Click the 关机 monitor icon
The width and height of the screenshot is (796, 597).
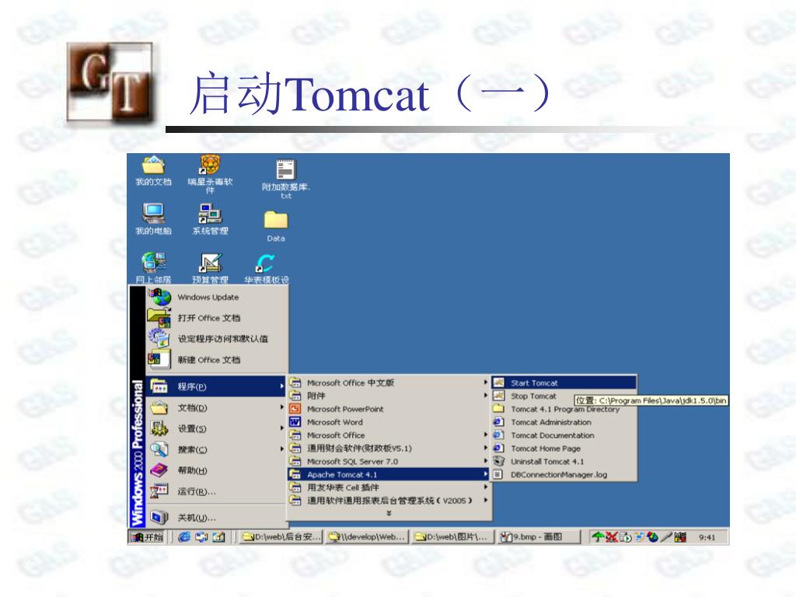tap(159, 517)
